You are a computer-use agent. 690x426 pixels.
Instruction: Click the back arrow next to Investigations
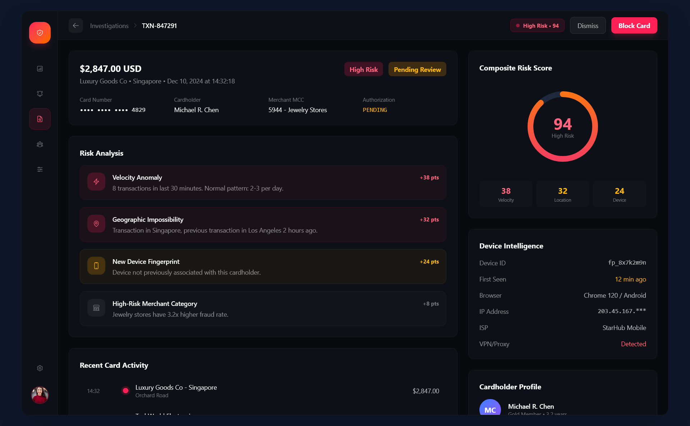click(75, 26)
